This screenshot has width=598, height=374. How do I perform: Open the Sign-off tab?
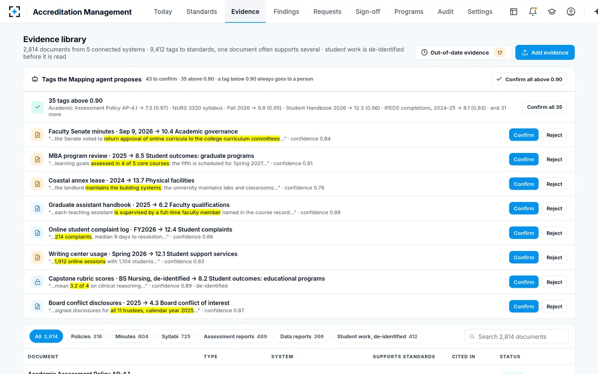(368, 12)
